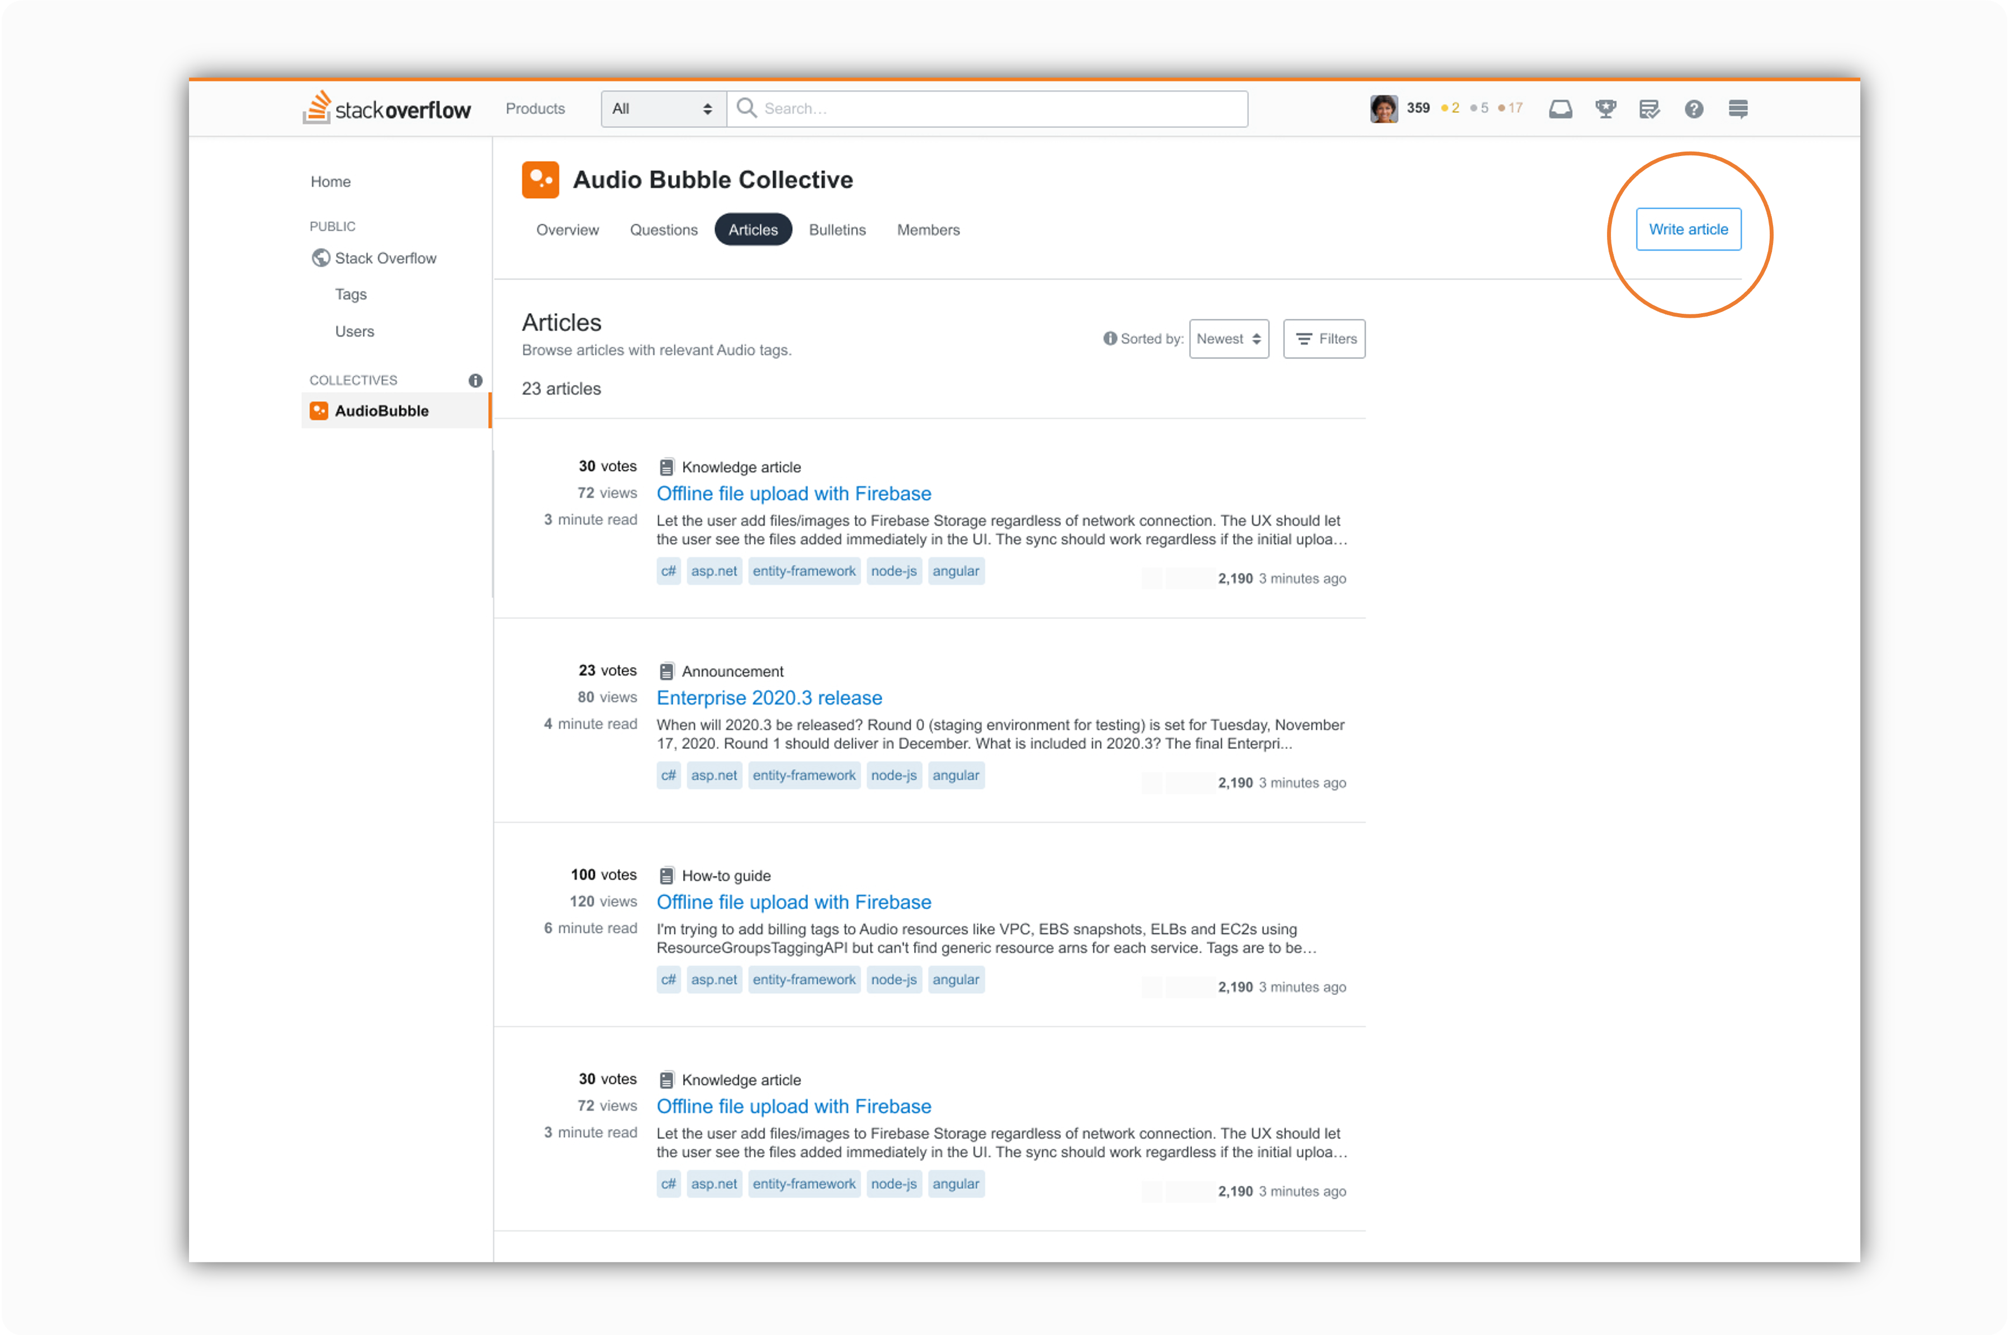Click the Collectives info icon in sidebar
2009x1335 pixels.
476,380
